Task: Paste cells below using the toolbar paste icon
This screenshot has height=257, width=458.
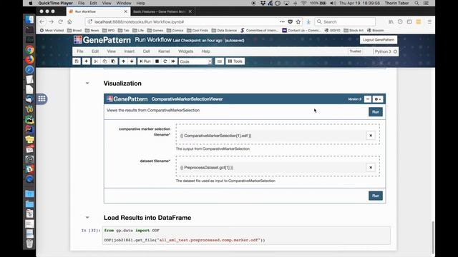Action: [x=113, y=61]
